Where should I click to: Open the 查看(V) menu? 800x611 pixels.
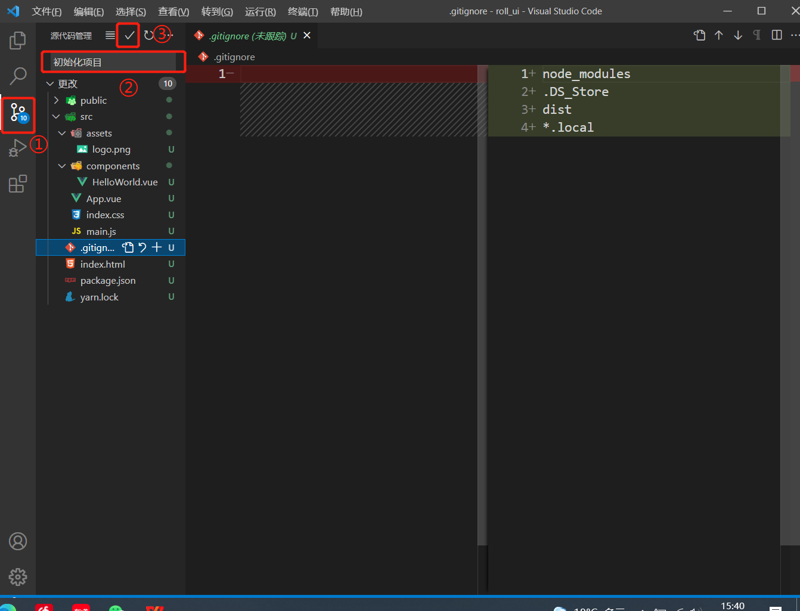click(x=173, y=12)
